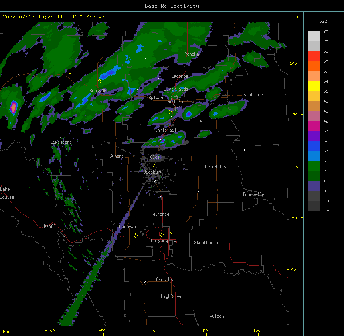
Task: Click the Vulcan city label
Action: [x=217, y=316]
